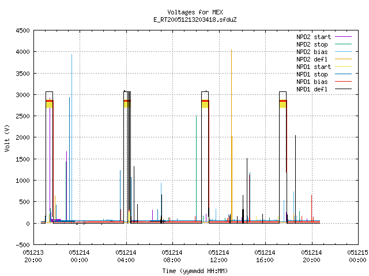The image size is (369, 276).
Task: Click the y-axis tick value 4000
Action: point(22,52)
